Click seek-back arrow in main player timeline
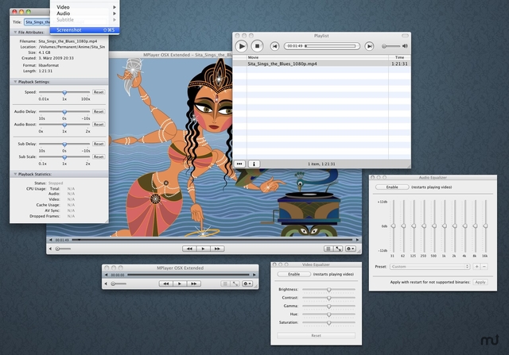Screen dimensions: 509x355 tap(51, 240)
